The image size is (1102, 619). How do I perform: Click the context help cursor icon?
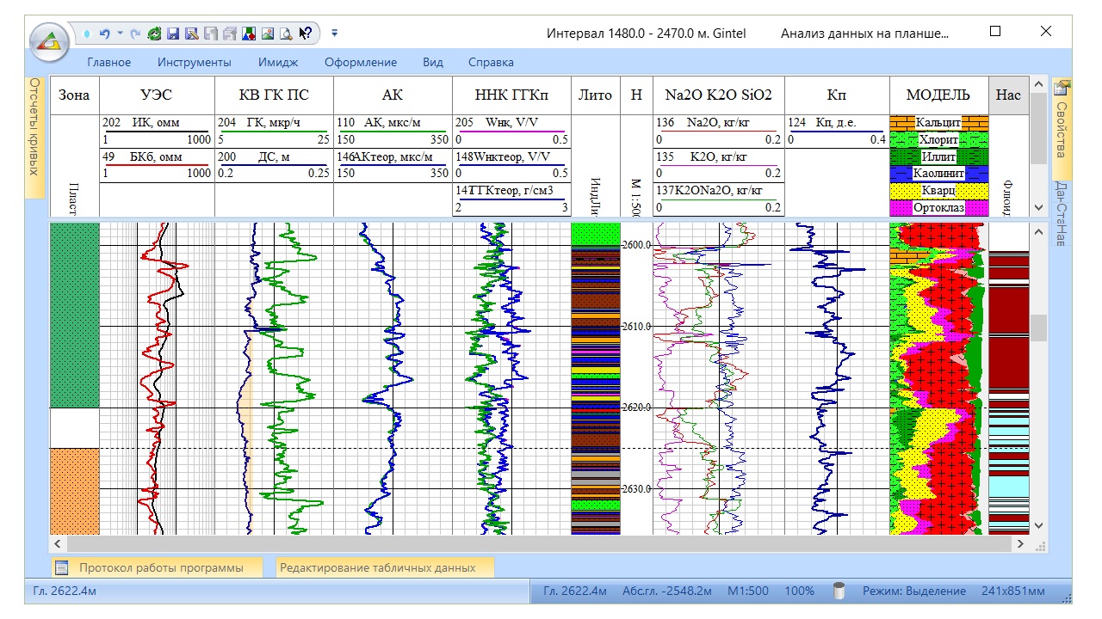tap(305, 34)
